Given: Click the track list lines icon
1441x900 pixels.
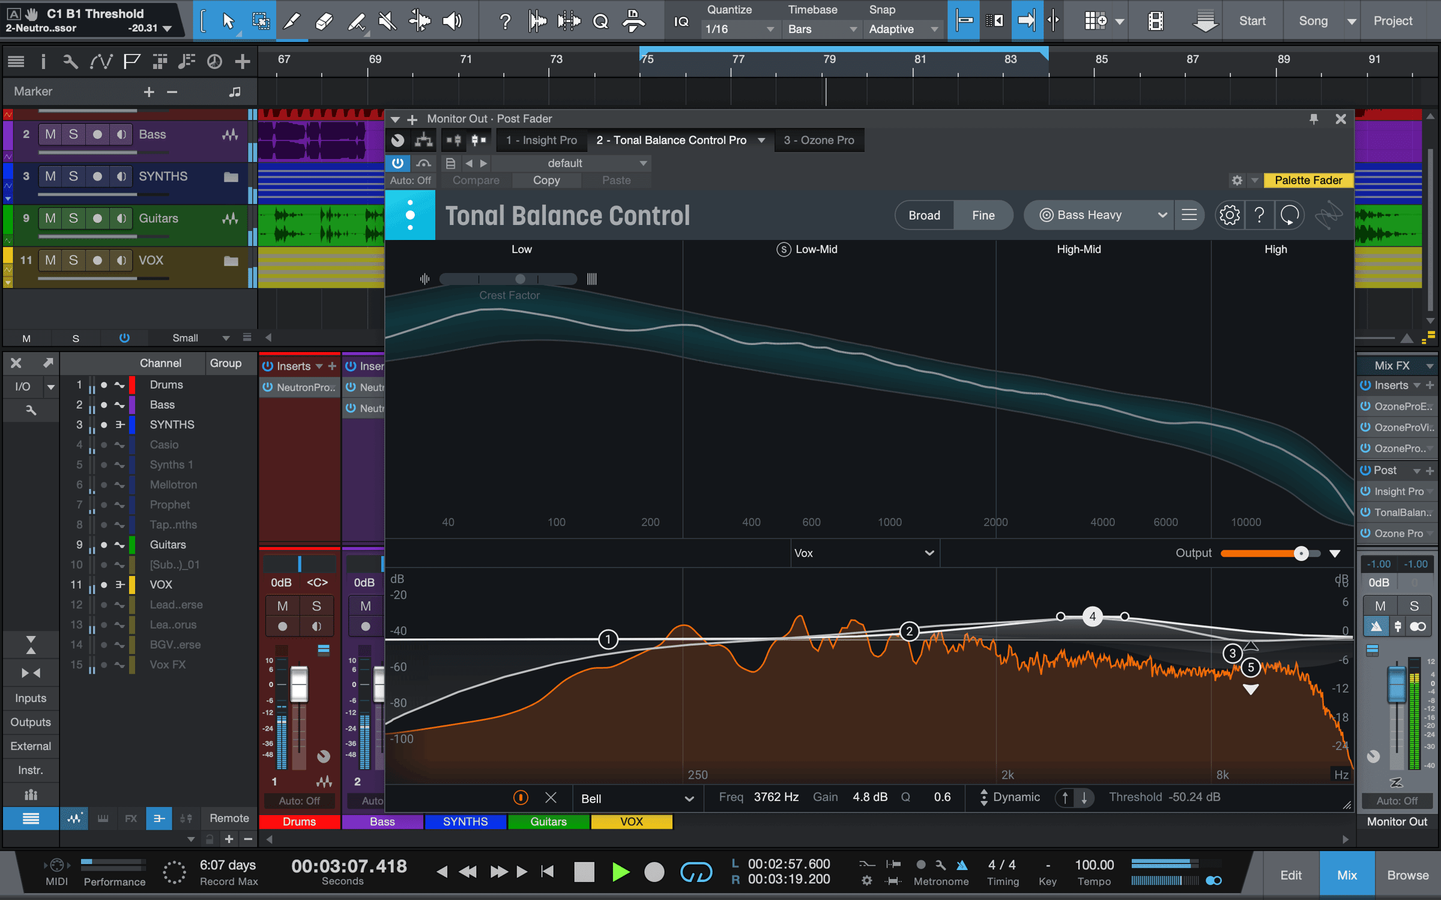Looking at the screenshot, I should 16,61.
